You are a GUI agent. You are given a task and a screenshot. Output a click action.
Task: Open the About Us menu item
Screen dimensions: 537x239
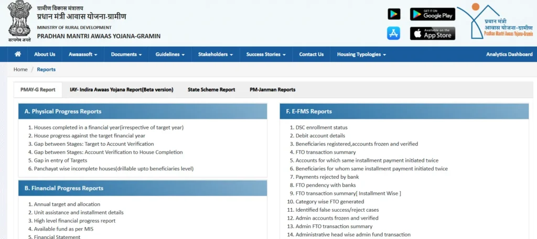tap(45, 54)
